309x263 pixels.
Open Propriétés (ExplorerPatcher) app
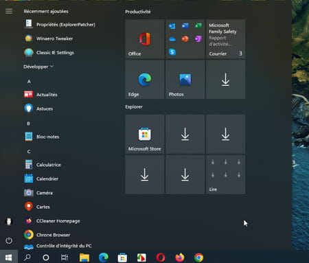tap(60, 25)
